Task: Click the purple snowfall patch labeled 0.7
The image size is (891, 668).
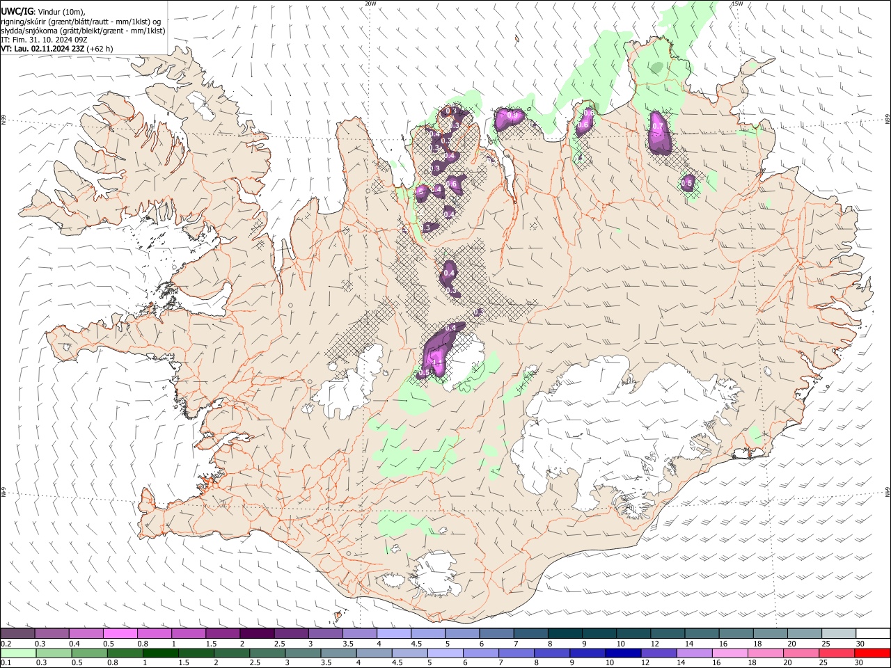Action: [660, 132]
